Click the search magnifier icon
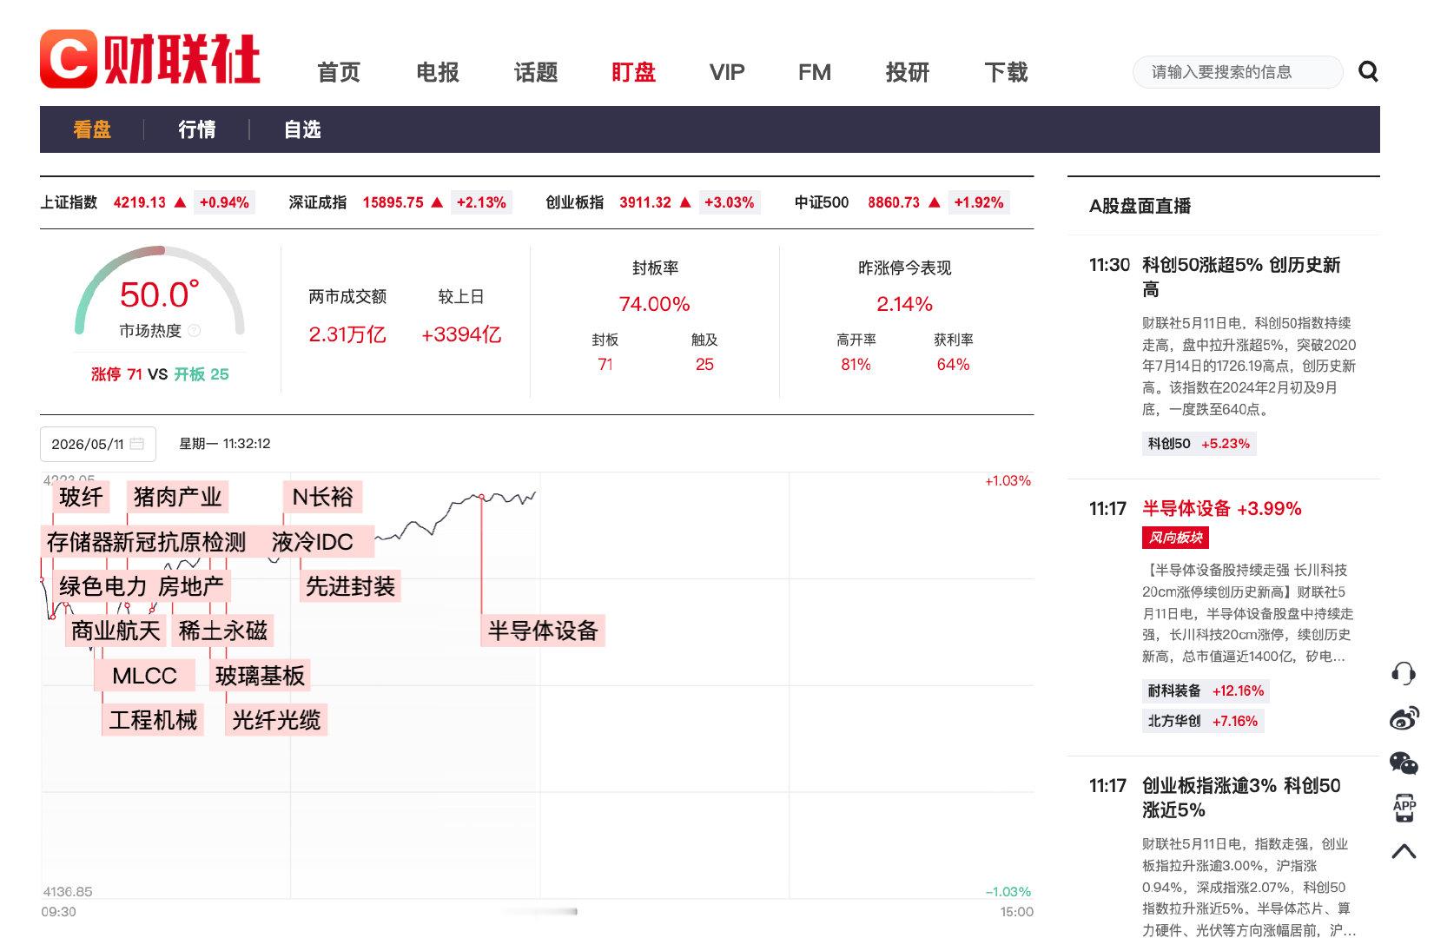This screenshot has height=938, width=1434. coord(1368,72)
